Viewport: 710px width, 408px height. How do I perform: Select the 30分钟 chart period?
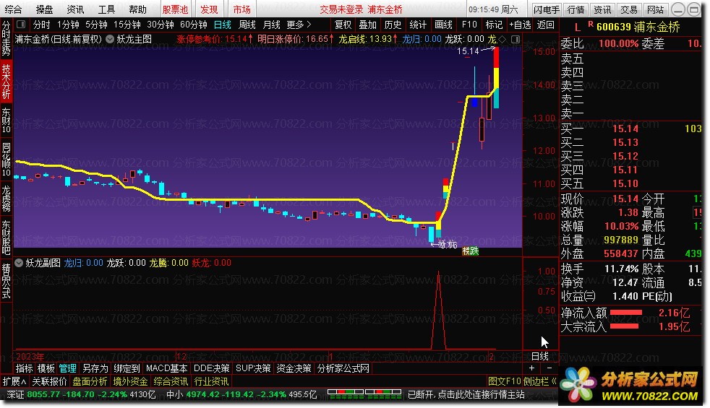pyautogui.click(x=161, y=25)
